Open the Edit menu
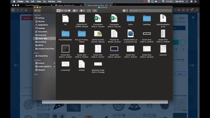This screenshot has width=210, height=118. tap(33, 1)
